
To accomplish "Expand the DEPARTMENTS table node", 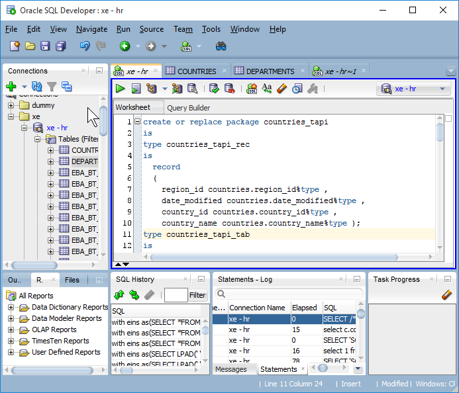I will tap(50, 161).
